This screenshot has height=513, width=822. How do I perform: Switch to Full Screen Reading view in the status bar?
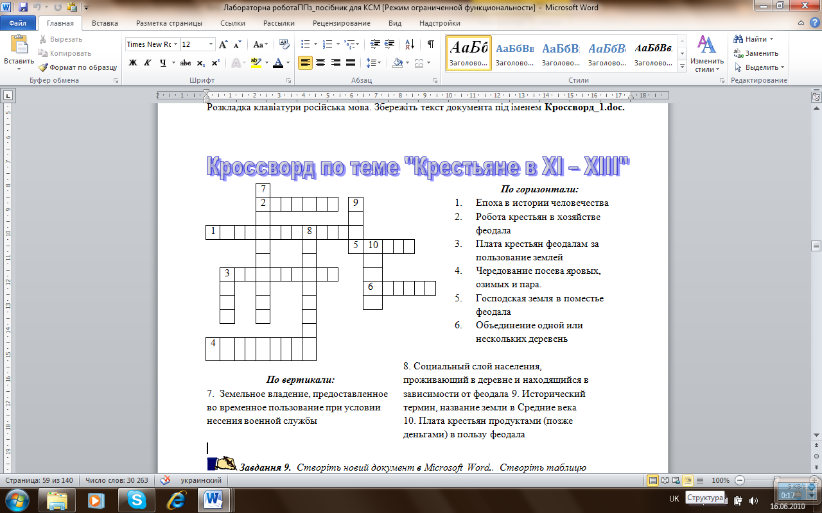pos(665,480)
